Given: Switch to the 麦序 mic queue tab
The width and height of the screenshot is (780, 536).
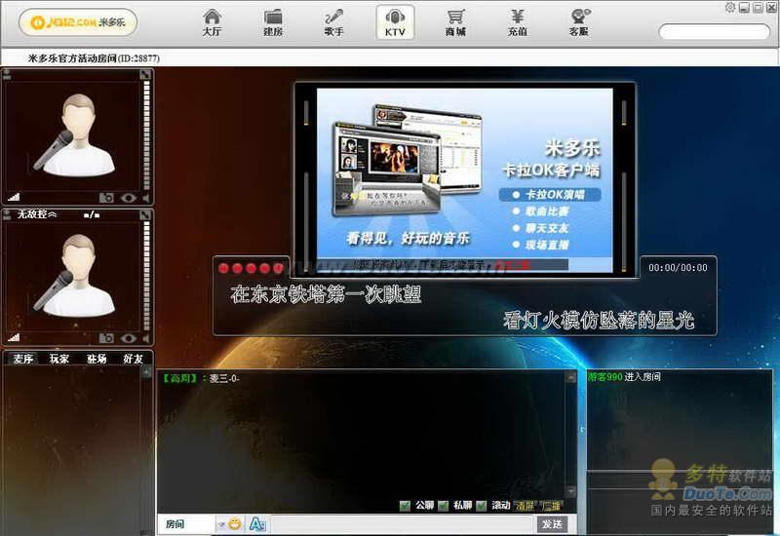Looking at the screenshot, I should (22, 359).
